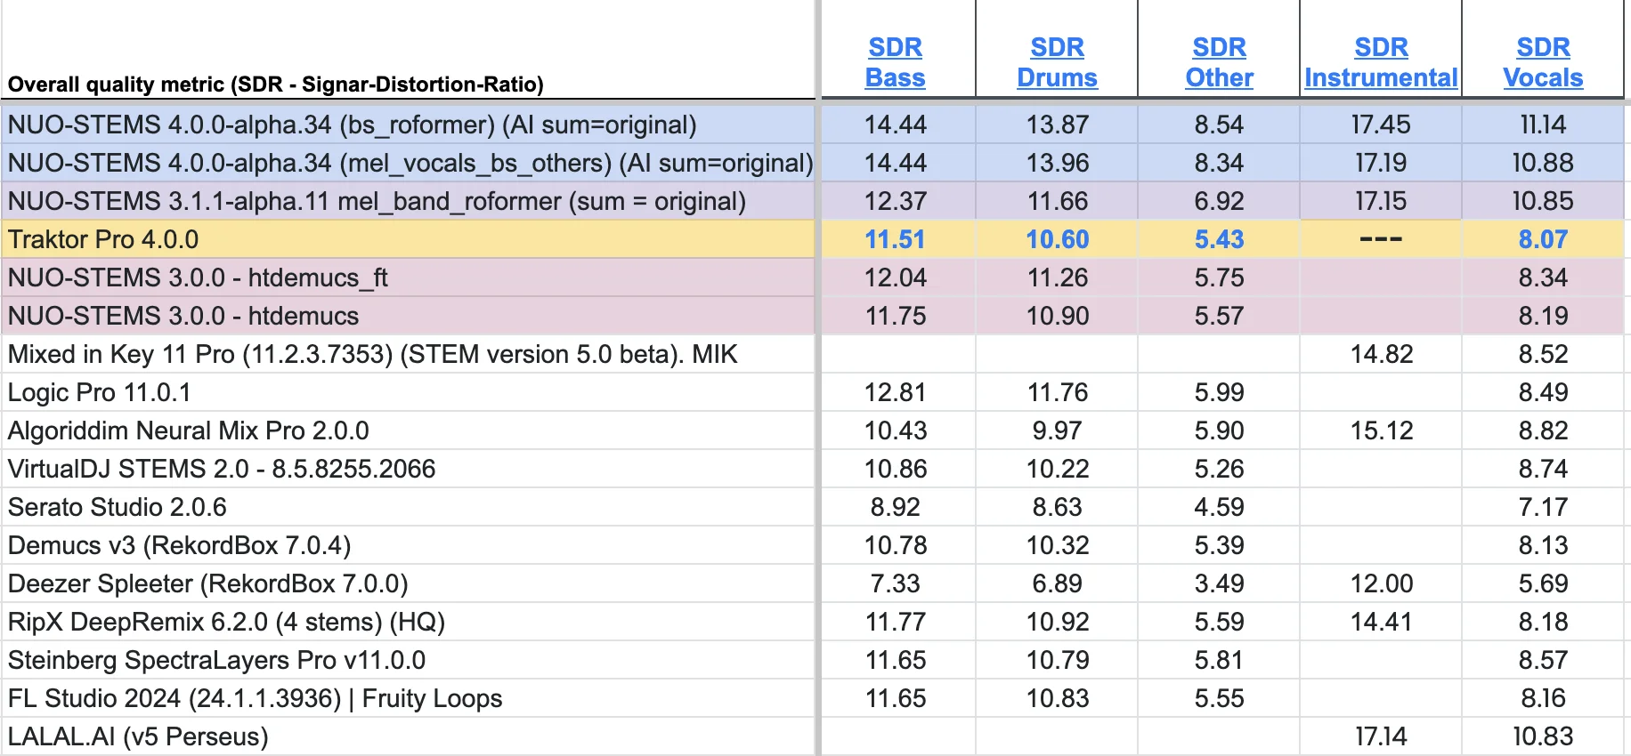
Task: Select Mixed in Key vocals value 8.52
Action: coord(1543,354)
